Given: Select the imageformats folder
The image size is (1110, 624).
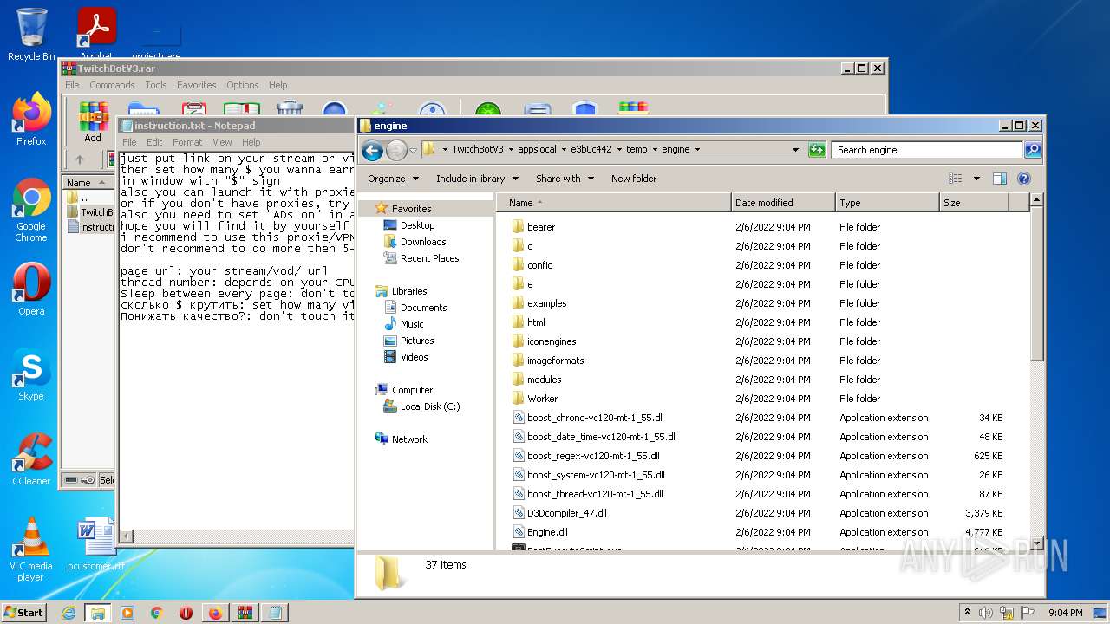Looking at the screenshot, I should point(555,361).
